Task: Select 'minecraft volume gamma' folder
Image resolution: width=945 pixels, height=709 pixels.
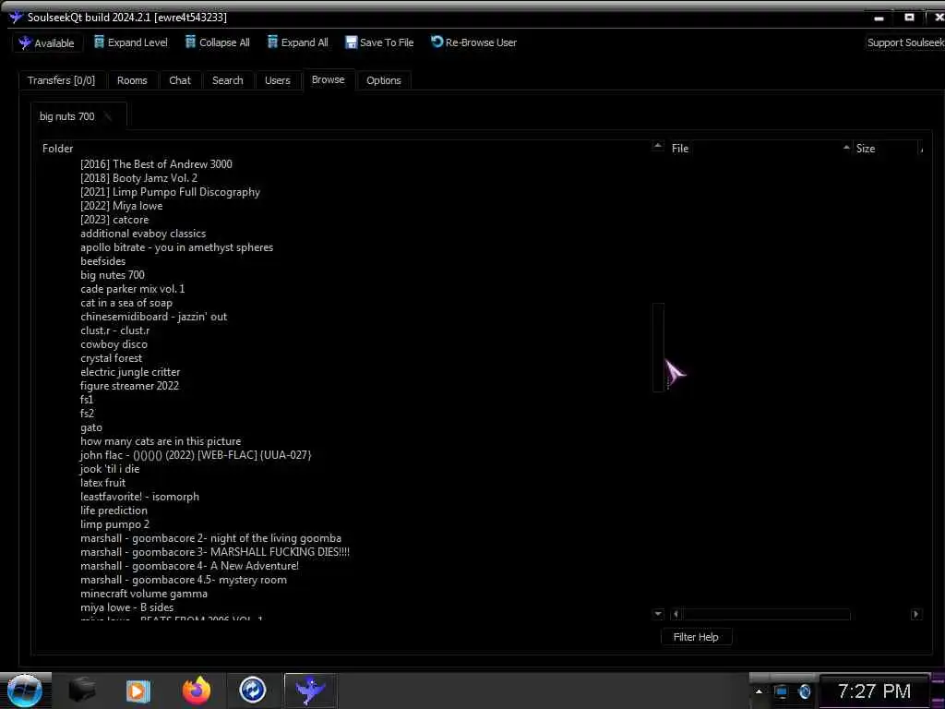Action: pos(144,594)
